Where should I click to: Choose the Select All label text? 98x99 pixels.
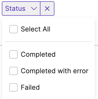point(36,29)
